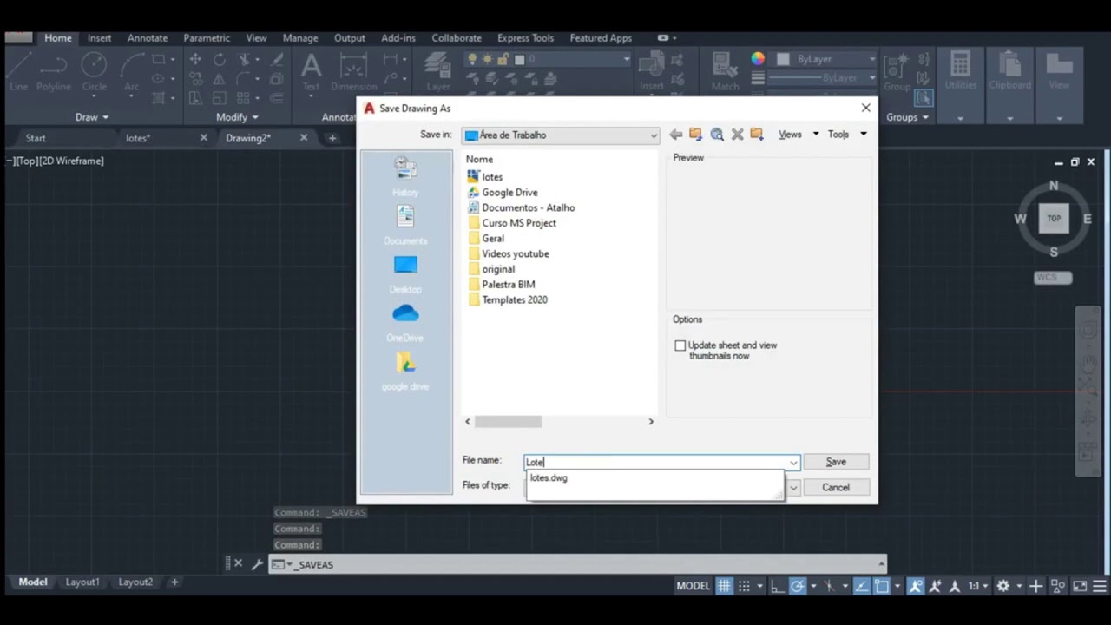
Task: Open Documents in the places sidebar
Action: [405, 225]
